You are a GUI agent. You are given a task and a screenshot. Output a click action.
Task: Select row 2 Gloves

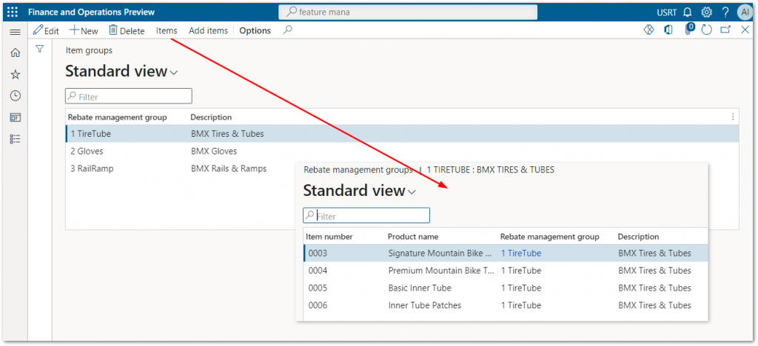402,151
